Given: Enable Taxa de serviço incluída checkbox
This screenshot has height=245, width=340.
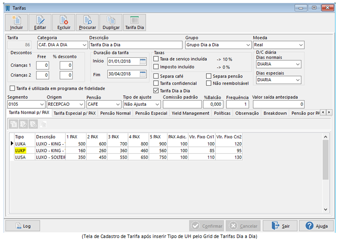Looking at the screenshot, I should click(x=156, y=59).
